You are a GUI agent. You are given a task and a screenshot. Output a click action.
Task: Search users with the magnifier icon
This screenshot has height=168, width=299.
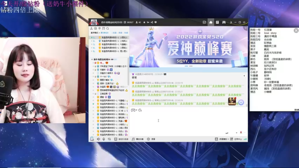108,28
